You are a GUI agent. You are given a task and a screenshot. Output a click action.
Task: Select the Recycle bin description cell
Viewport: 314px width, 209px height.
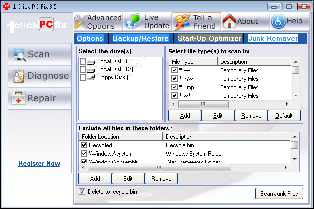click(180, 145)
